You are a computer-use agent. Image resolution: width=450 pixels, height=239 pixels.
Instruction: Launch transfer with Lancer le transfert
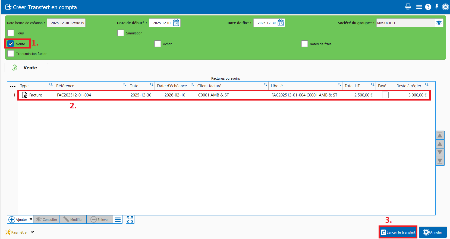398,232
